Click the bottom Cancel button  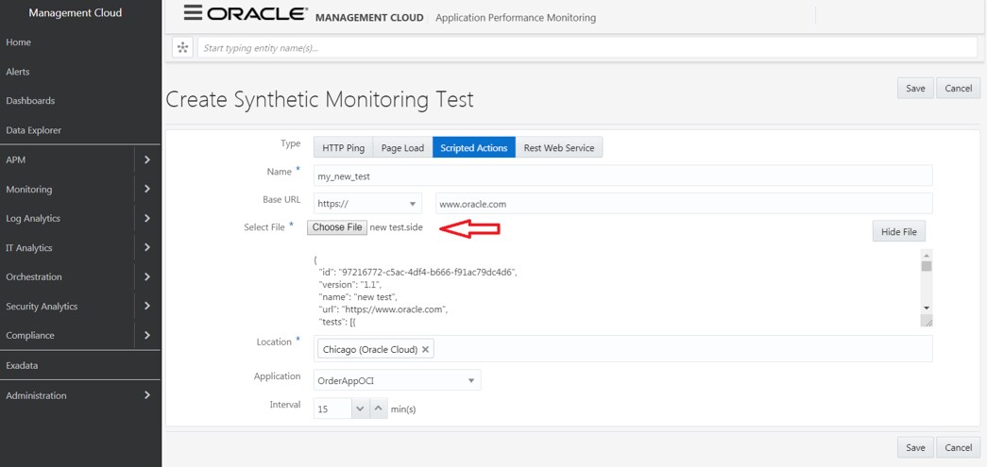point(958,447)
